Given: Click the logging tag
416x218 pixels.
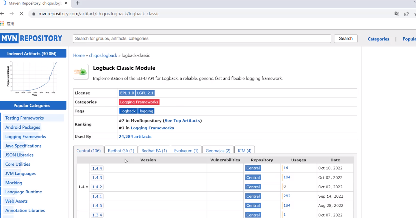Looking at the screenshot, I should click(x=146, y=111).
